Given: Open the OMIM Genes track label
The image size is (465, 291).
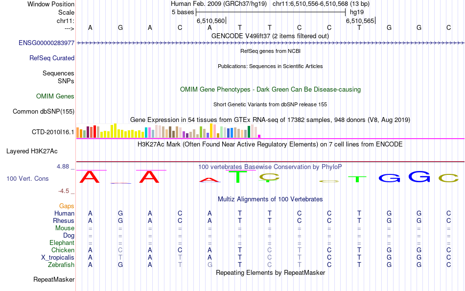Looking at the screenshot, I should [x=55, y=97].
